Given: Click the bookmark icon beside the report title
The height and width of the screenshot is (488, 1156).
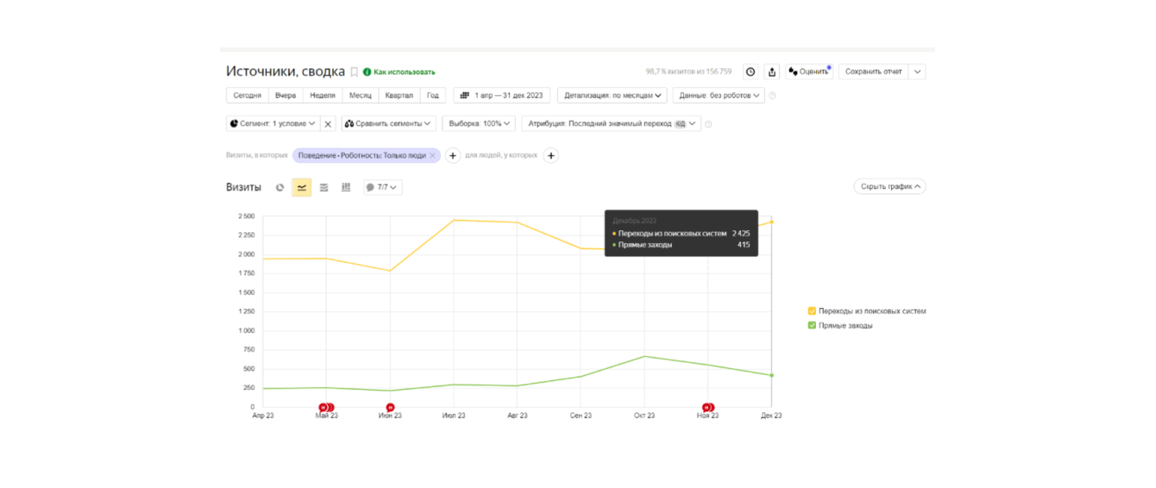Looking at the screenshot, I should point(354,72).
